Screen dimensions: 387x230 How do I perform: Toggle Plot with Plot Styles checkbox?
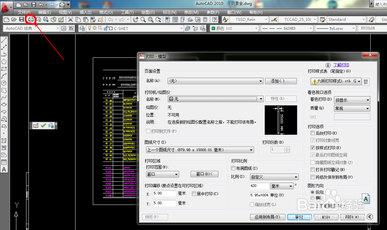click(313, 148)
